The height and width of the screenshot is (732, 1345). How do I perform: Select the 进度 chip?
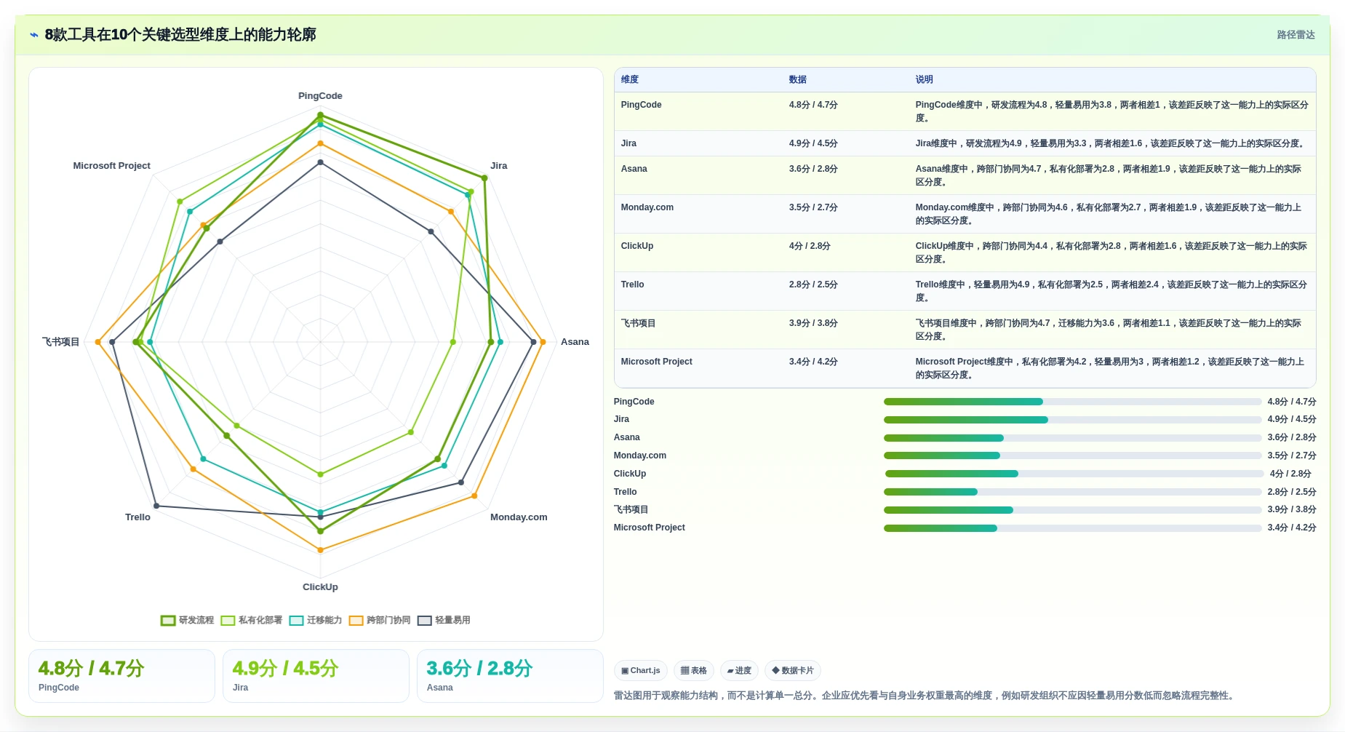coord(739,670)
